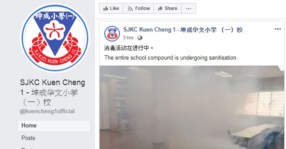Click the Chinese post text about disinfection
Image resolution: width=286 pixels, height=149 pixels.
(129, 48)
